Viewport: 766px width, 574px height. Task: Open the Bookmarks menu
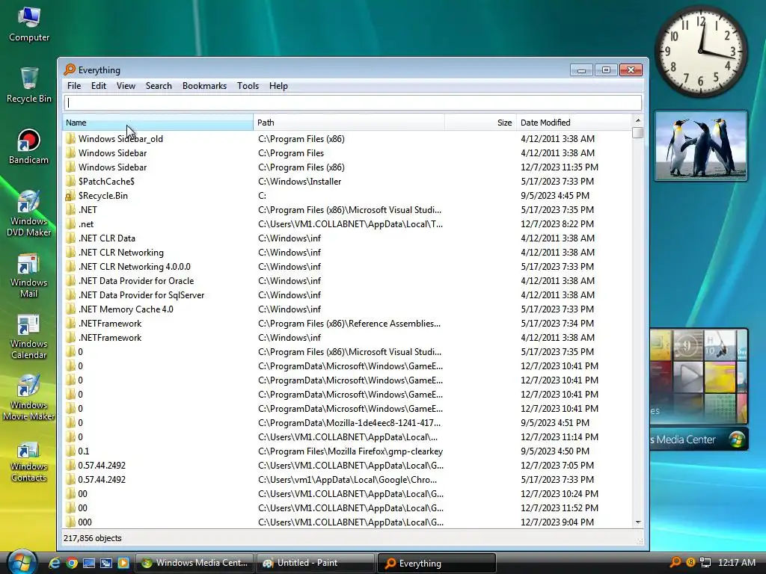tap(205, 86)
